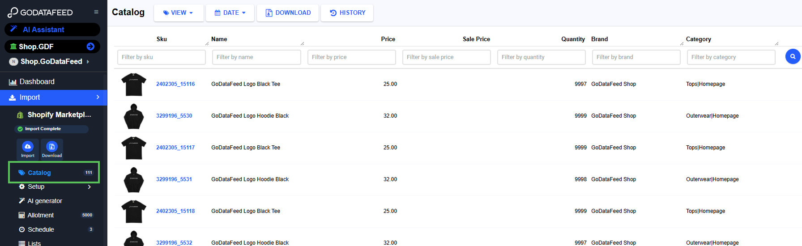Sort by Brand column header

point(599,39)
